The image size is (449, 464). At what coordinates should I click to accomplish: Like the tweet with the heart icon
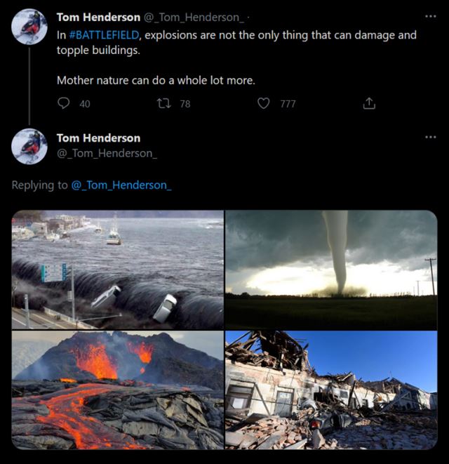click(x=264, y=103)
